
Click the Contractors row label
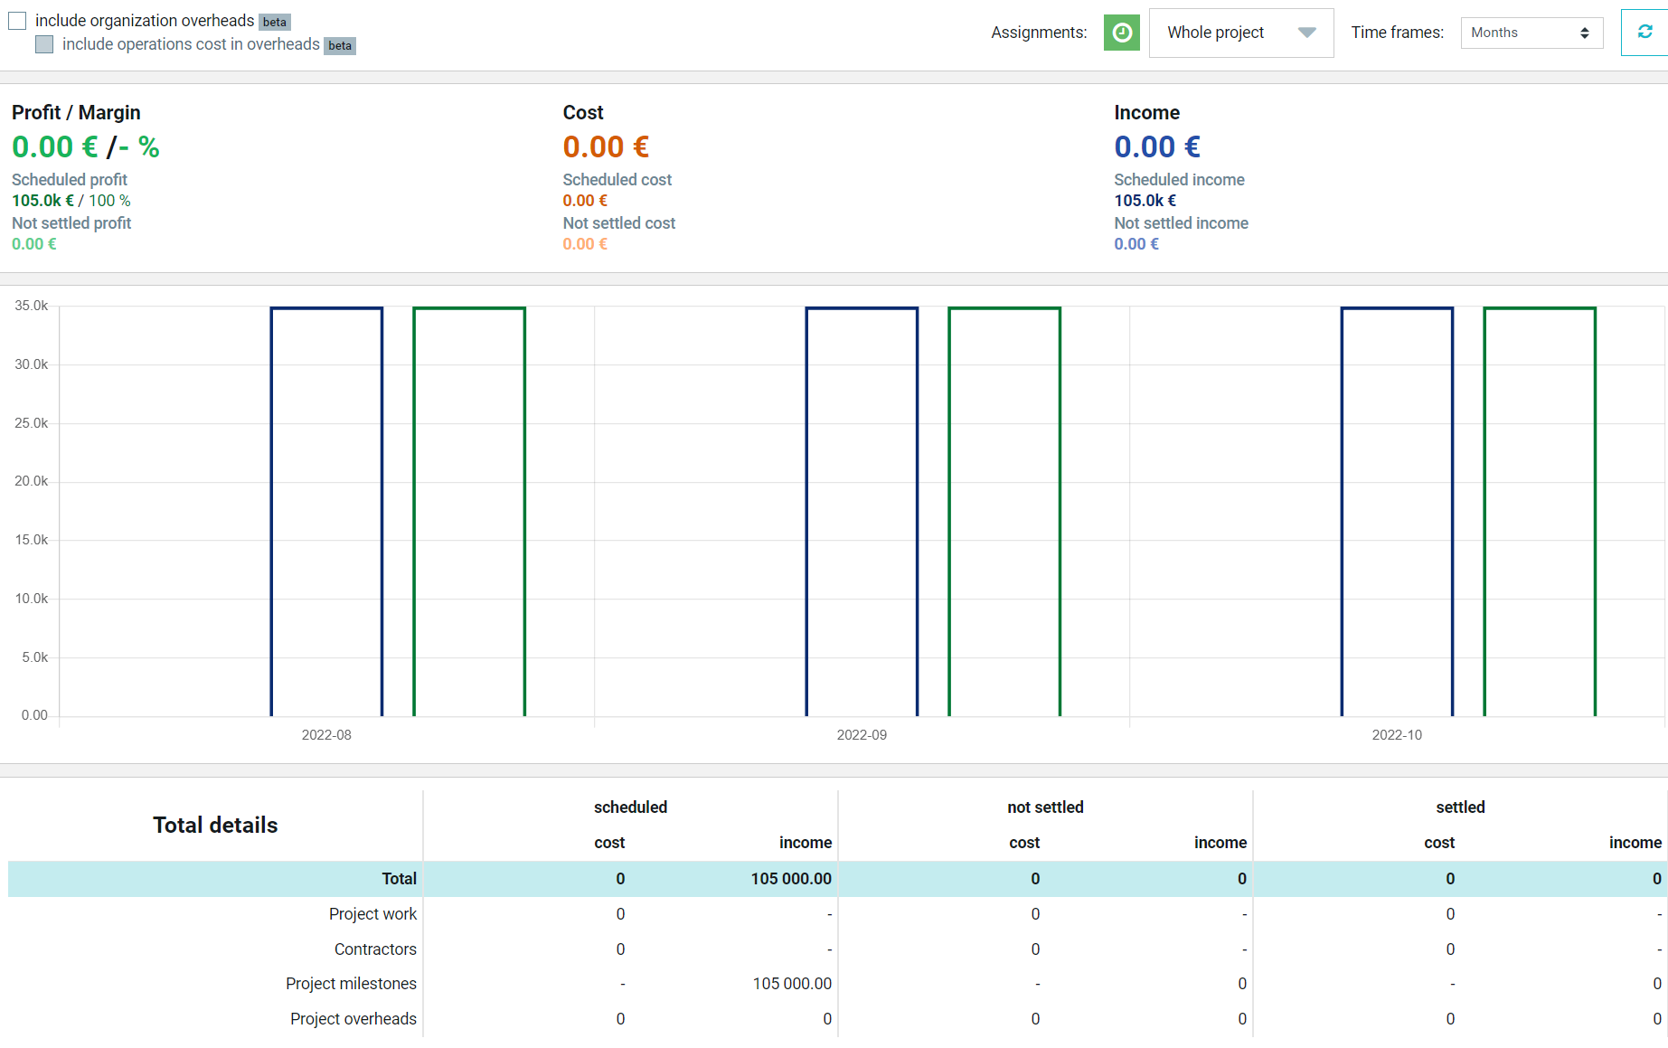(x=375, y=949)
